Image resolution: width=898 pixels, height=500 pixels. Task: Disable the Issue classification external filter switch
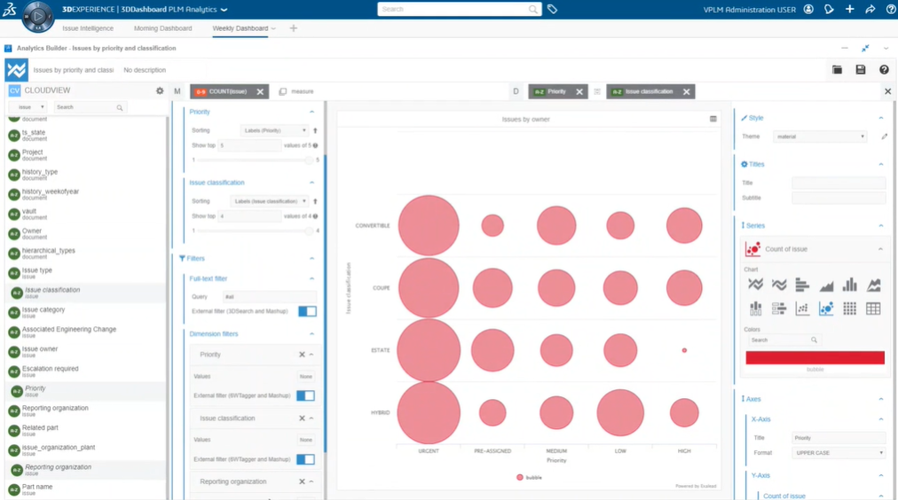coord(305,459)
